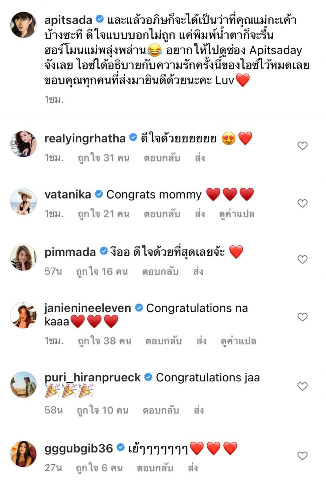Like janienineeleven's Congratulations comment
The width and height of the screenshot is (326, 487).
click(x=302, y=317)
